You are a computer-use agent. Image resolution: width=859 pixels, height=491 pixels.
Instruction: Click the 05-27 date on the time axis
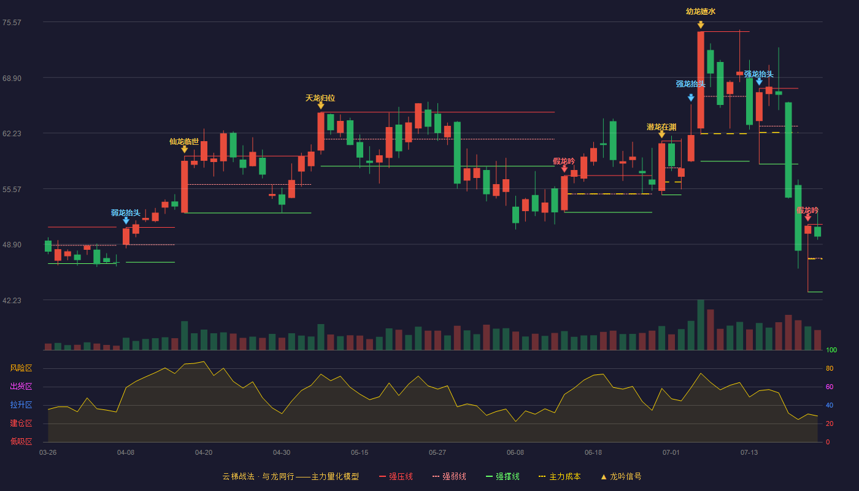pyautogui.click(x=437, y=452)
